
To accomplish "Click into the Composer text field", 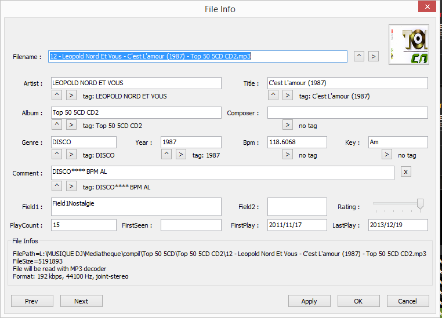I will point(347,113).
